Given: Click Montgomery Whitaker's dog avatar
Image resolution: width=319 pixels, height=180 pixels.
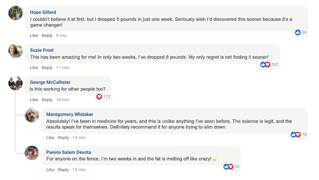Looking at the screenshot, I should click(x=32, y=115).
